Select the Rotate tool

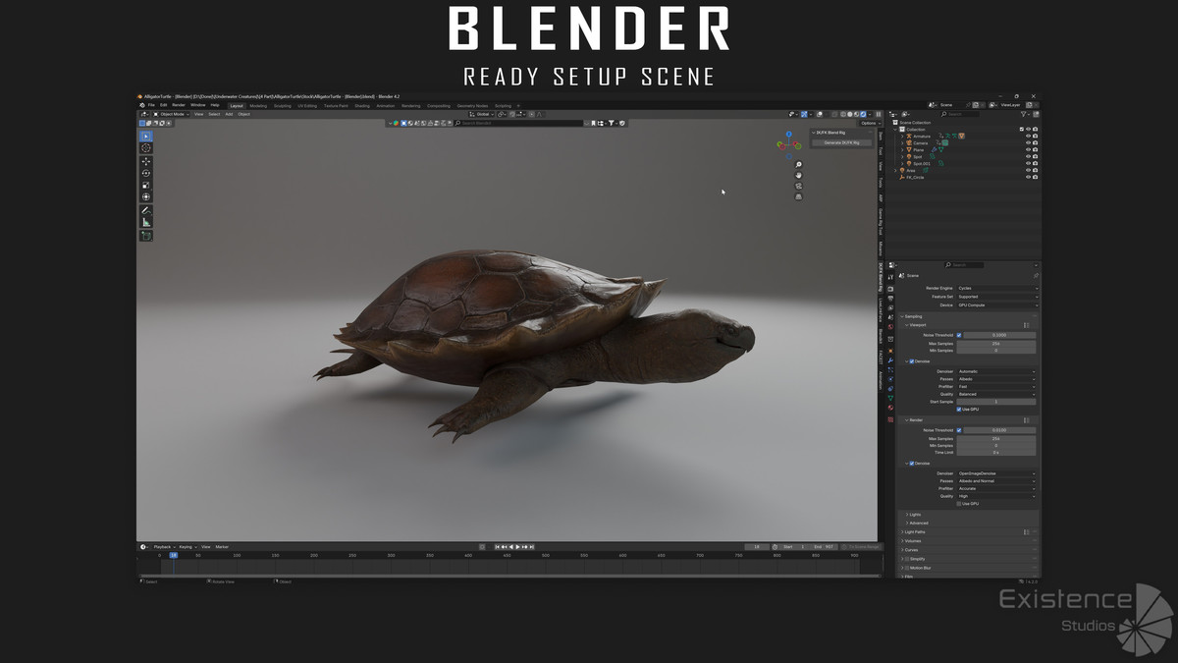pyautogui.click(x=146, y=173)
